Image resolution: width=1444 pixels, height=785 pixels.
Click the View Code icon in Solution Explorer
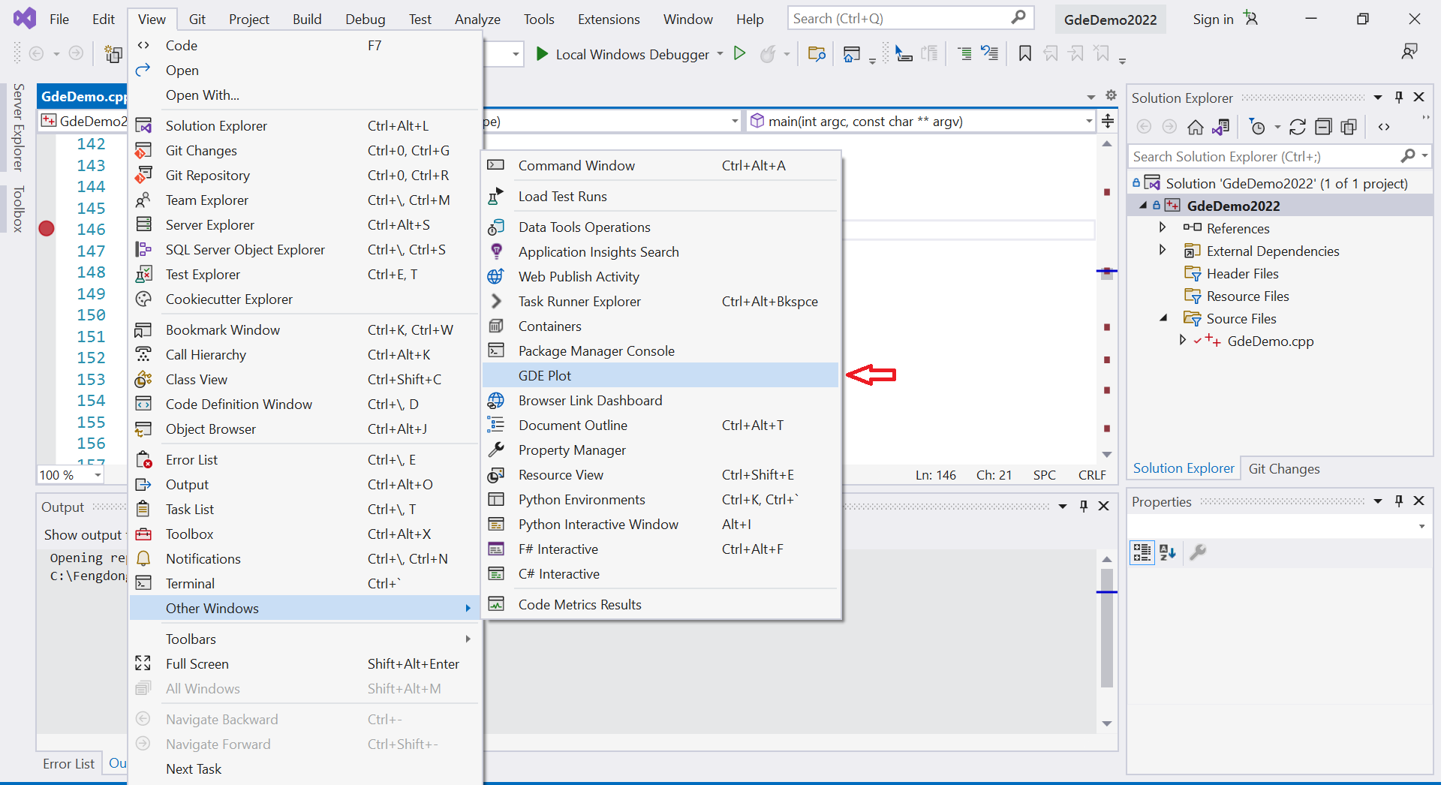click(1384, 127)
